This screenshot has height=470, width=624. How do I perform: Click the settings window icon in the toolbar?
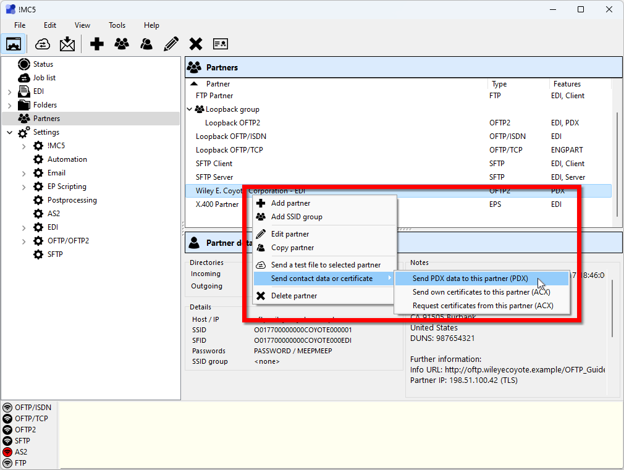coord(14,44)
